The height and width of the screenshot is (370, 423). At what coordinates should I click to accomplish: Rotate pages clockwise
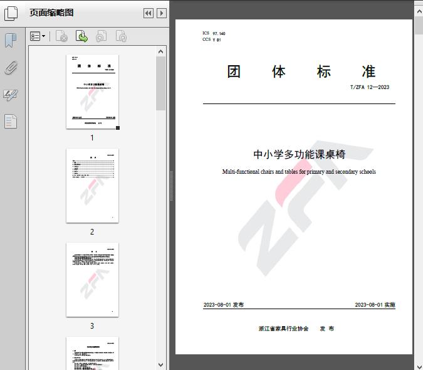[x=121, y=36]
